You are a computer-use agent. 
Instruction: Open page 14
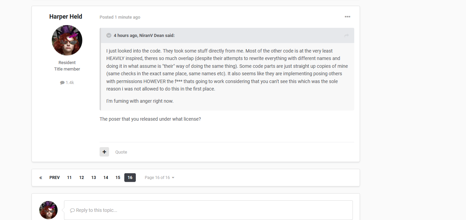coord(106,178)
